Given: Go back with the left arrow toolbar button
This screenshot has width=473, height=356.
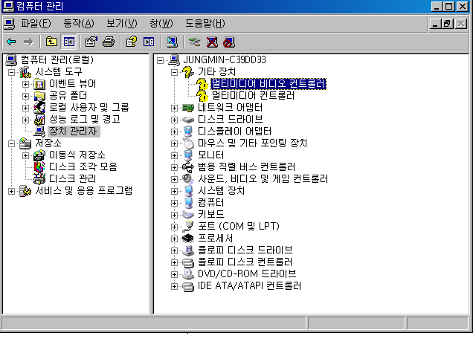Looking at the screenshot, I should point(11,42).
